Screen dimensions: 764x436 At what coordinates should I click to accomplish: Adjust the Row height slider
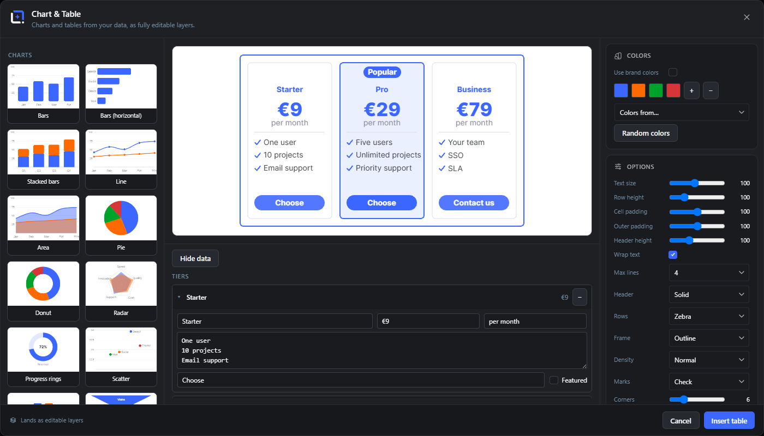(x=697, y=197)
